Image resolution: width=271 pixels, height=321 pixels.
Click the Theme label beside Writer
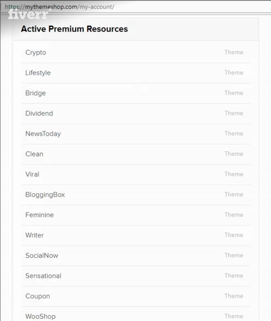coord(234,235)
